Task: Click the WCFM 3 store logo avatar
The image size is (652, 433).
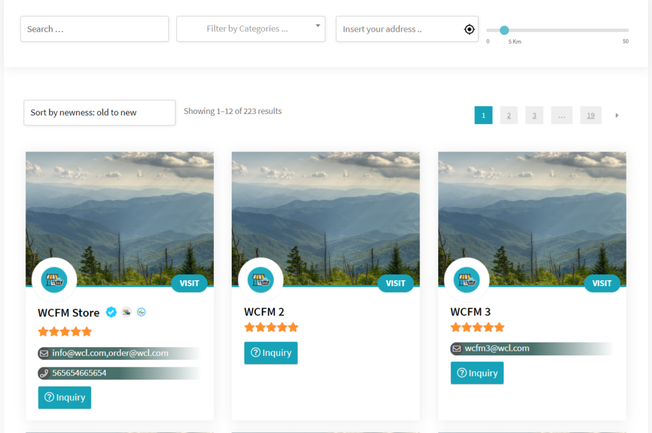Action: pos(467,280)
